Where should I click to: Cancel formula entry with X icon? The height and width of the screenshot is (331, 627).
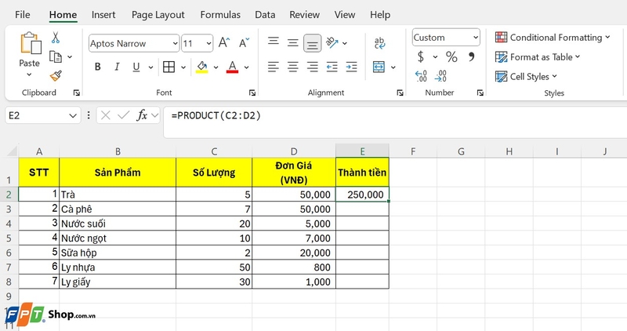click(x=106, y=115)
